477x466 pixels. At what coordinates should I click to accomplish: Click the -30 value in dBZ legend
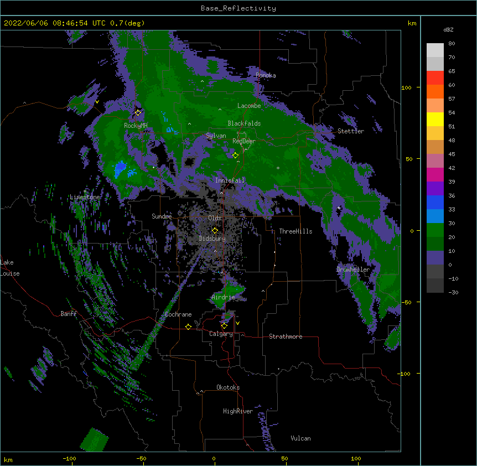pyautogui.click(x=453, y=293)
